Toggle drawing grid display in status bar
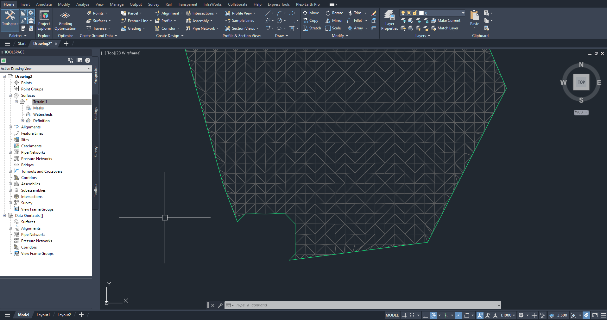 404,315
